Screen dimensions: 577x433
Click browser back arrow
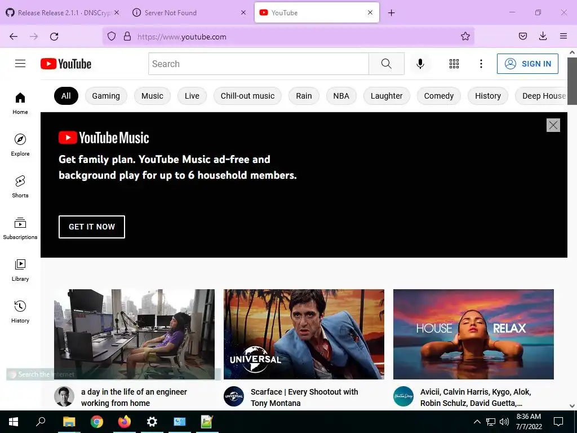coord(14,37)
